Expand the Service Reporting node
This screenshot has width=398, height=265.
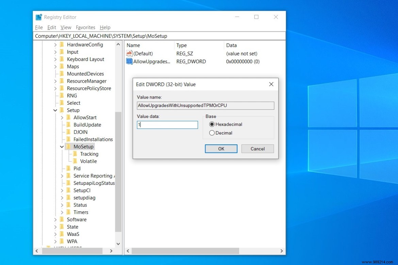pos(61,176)
